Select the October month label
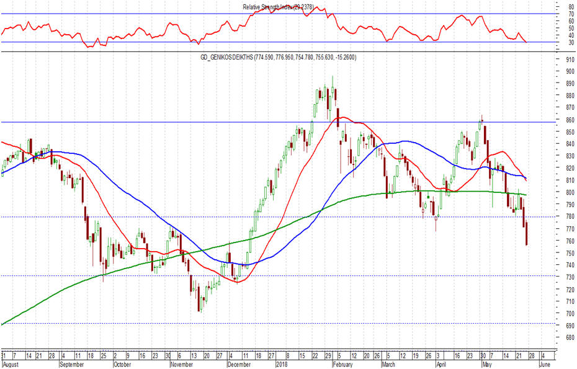Viewport: 577px width, 369px height. 122,364
